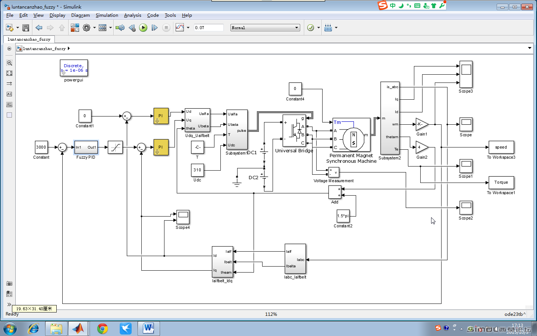Open Microsoft Word from the taskbar
Image resolution: width=537 pixels, height=336 pixels.
148,329
